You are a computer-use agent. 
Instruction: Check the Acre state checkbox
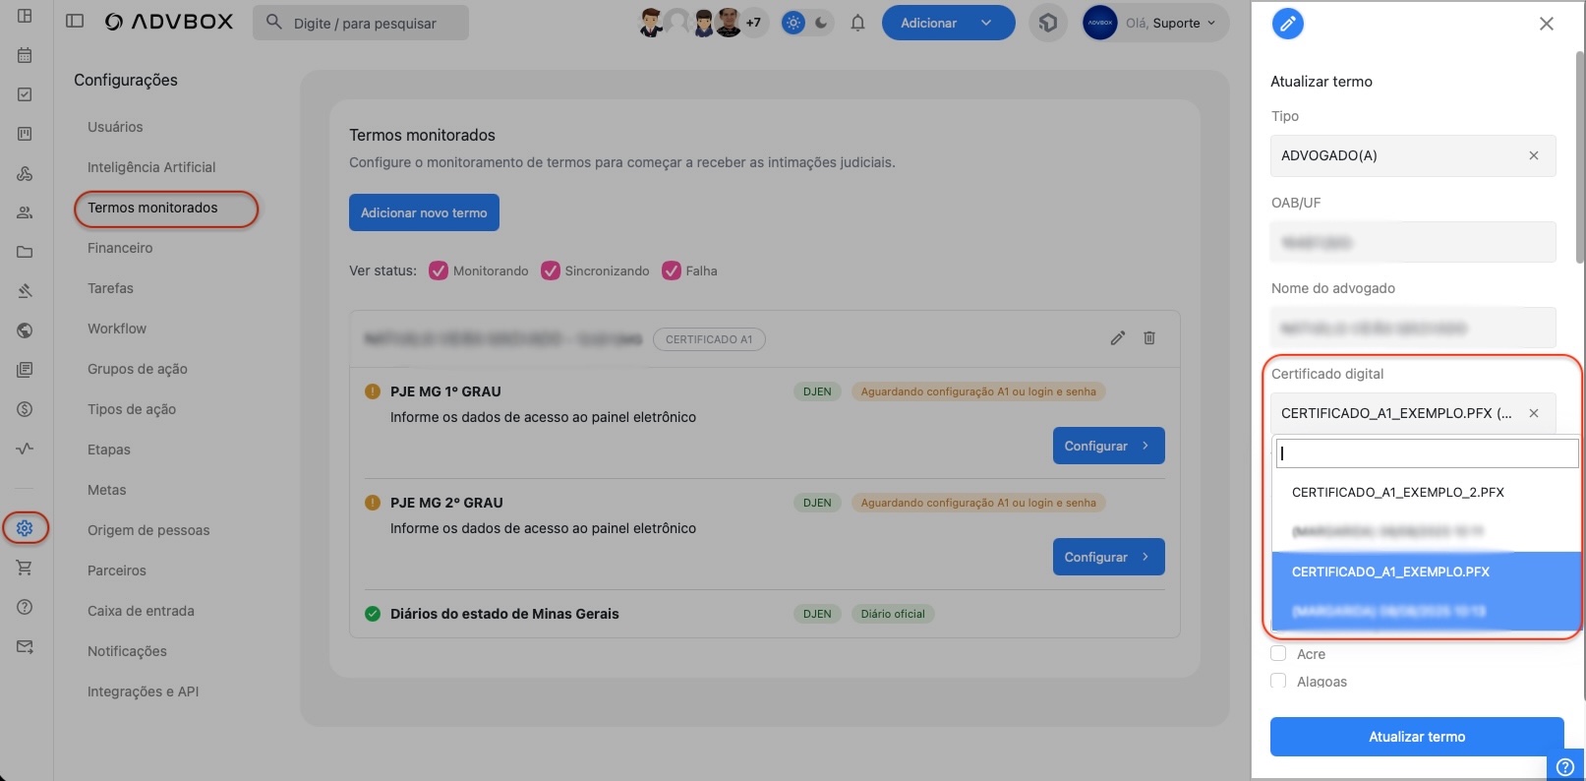(1278, 653)
